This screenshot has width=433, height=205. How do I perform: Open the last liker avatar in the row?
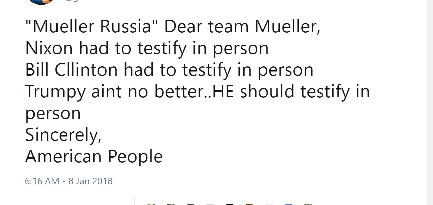pyautogui.click(x=308, y=204)
